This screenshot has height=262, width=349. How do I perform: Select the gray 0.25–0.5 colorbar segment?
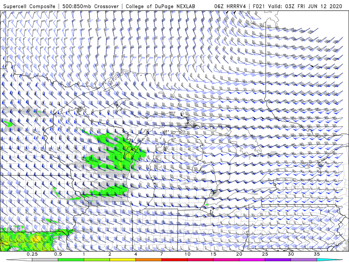45,260
